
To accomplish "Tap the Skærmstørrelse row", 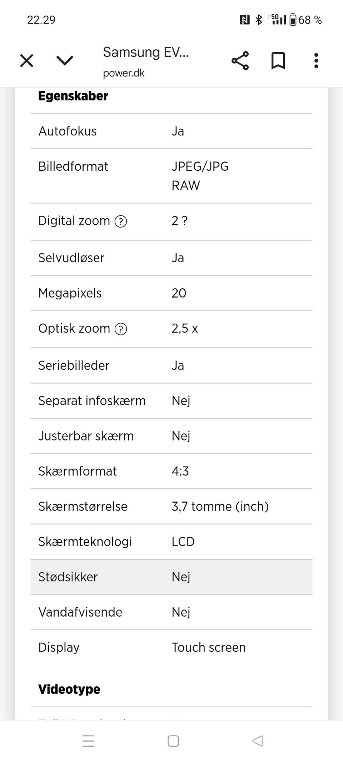I will (x=171, y=506).
